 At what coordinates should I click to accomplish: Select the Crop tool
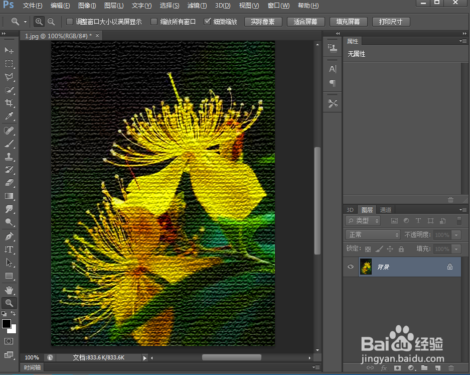tap(9, 103)
